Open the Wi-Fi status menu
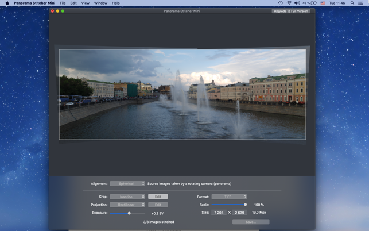 [x=289, y=3]
